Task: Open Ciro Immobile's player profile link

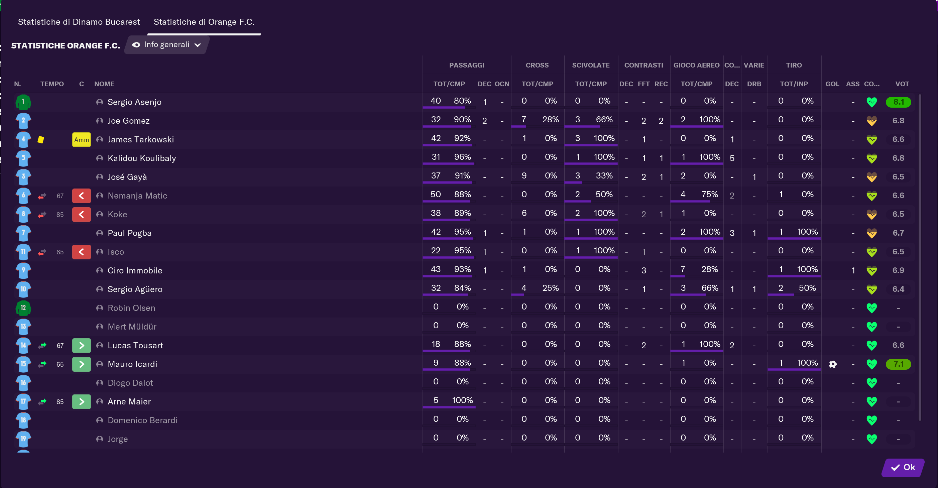Action: (135, 271)
